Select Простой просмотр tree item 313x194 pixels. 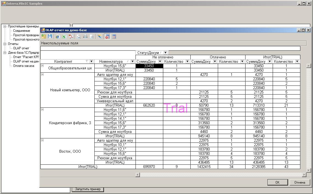click(26, 39)
